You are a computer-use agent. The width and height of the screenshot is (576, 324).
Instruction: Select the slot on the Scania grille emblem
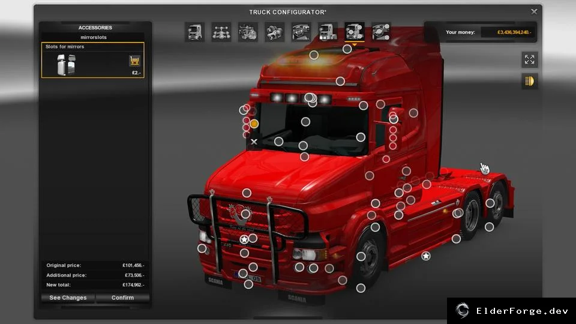click(x=246, y=214)
